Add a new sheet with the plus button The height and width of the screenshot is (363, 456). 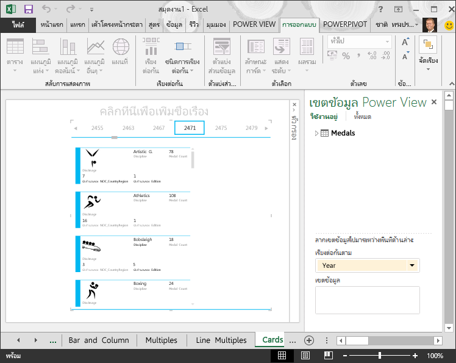point(309,340)
